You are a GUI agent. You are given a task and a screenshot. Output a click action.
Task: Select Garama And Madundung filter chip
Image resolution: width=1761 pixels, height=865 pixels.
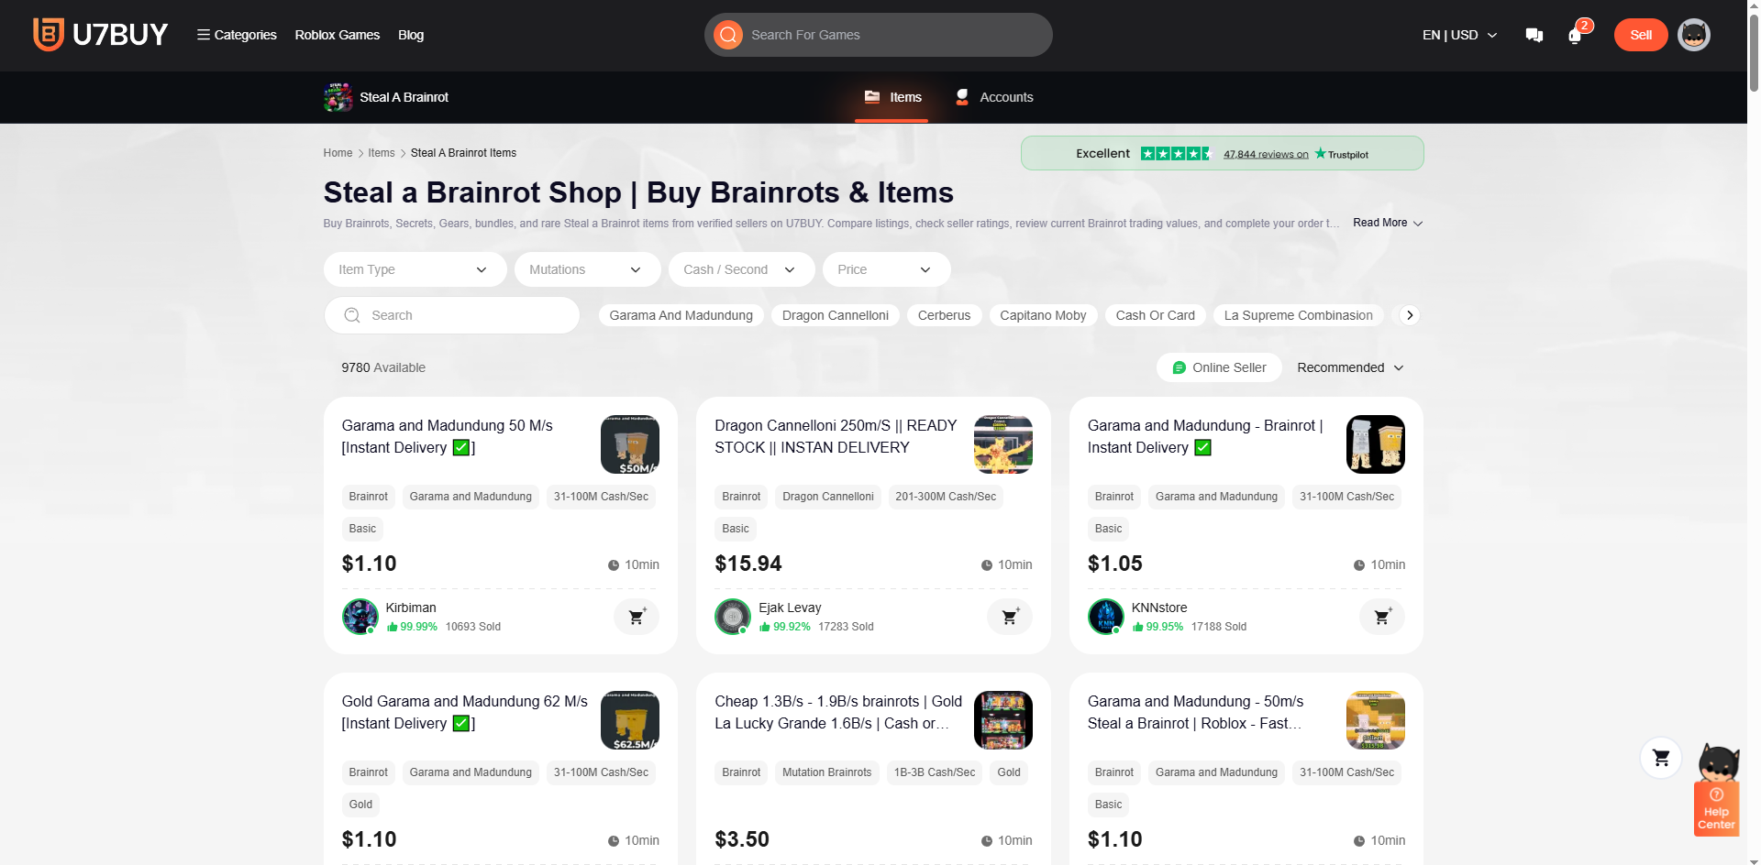pos(681,315)
